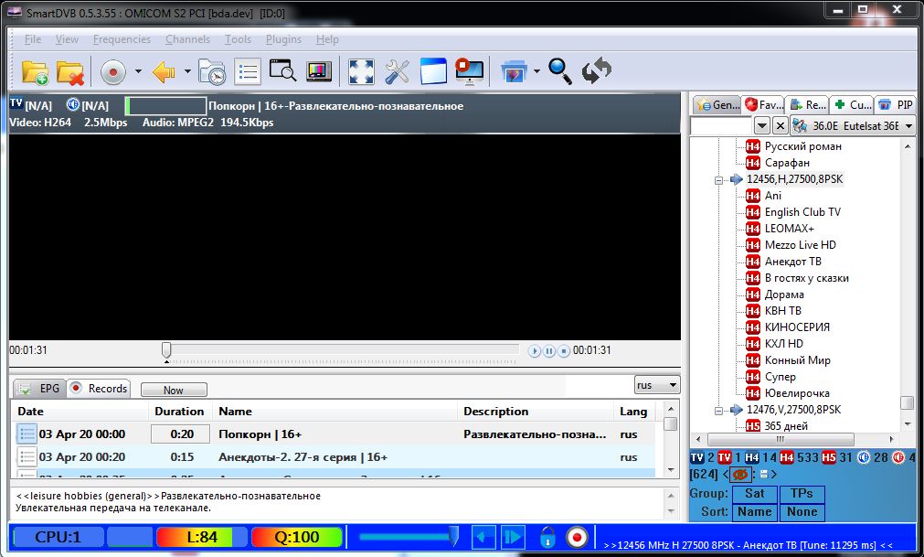
Task: Select channel Конный Мир
Action: coord(797,360)
